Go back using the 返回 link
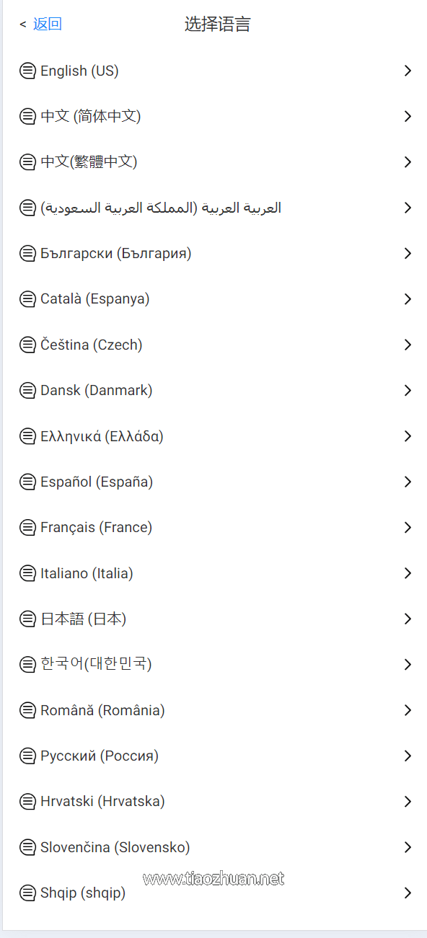The height and width of the screenshot is (938, 427). [48, 24]
